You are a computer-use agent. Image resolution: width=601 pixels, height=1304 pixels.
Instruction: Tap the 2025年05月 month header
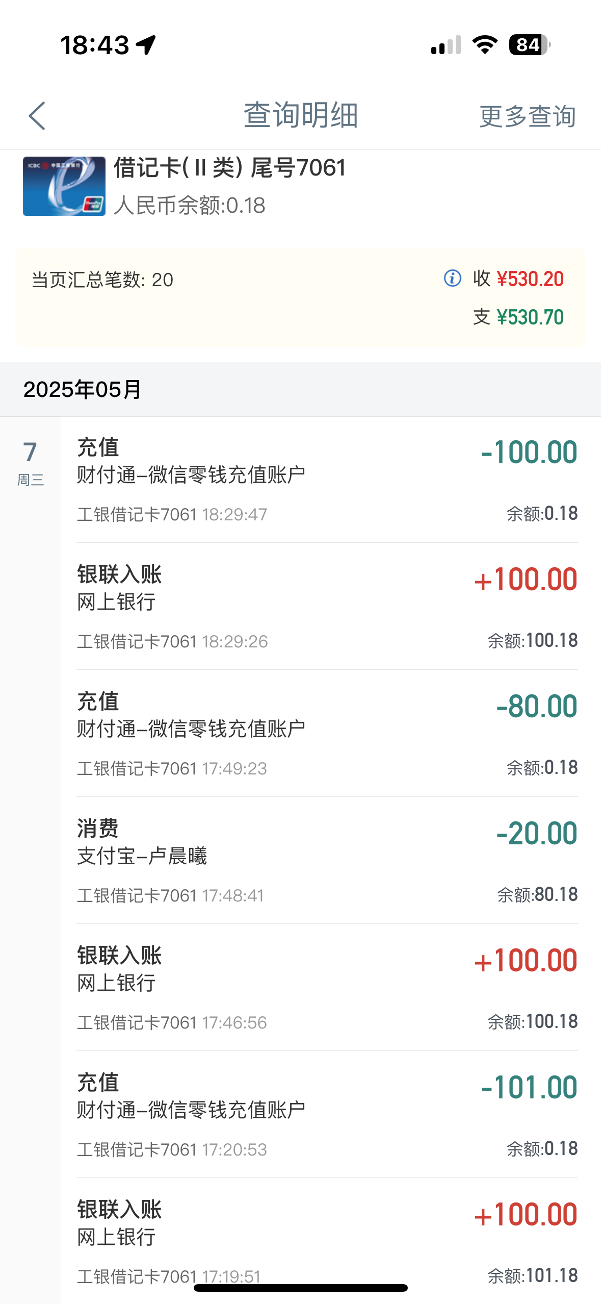(83, 390)
